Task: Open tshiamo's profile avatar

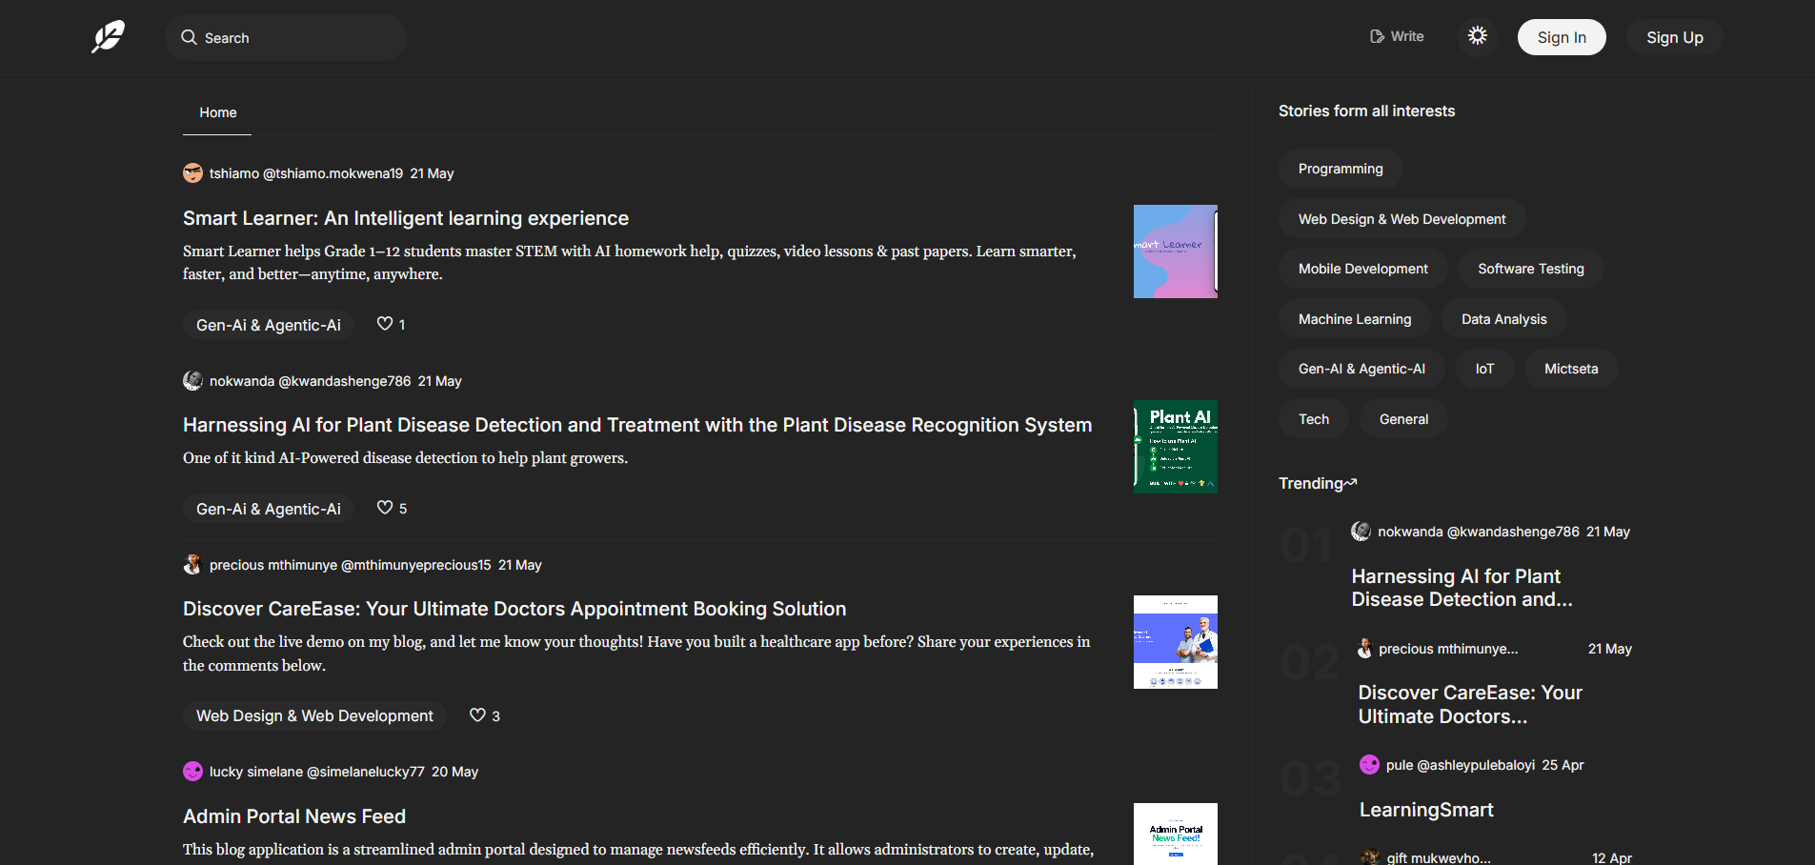Action: tap(192, 173)
